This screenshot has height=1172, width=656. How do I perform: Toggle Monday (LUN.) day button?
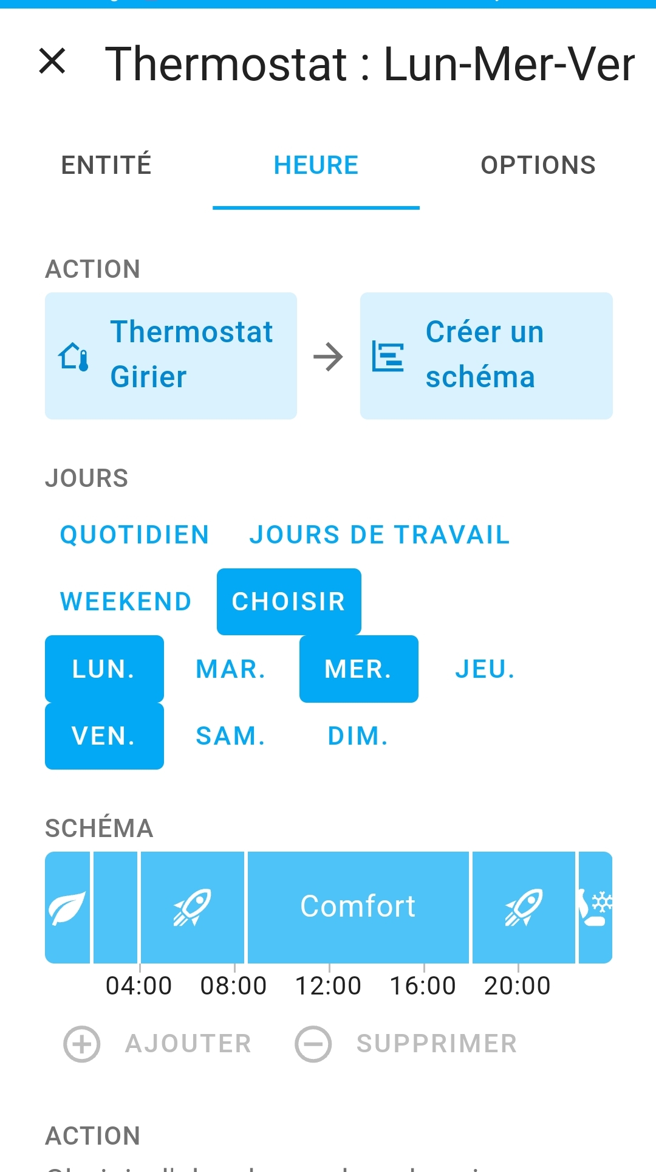click(x=104, y=669)
